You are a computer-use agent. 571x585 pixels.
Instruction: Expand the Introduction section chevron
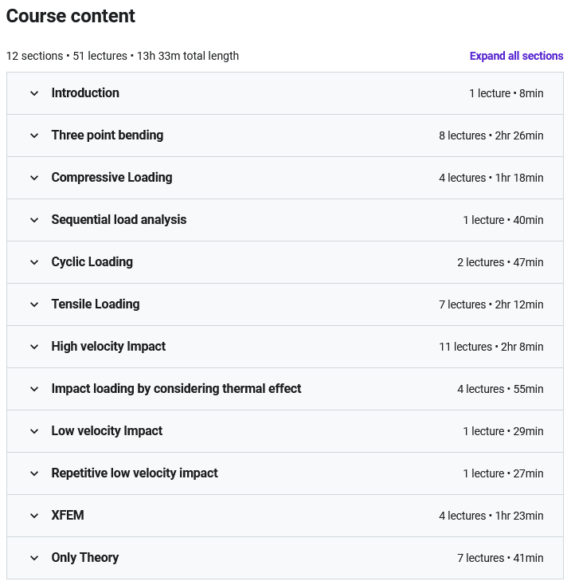(x=34, y=93)
